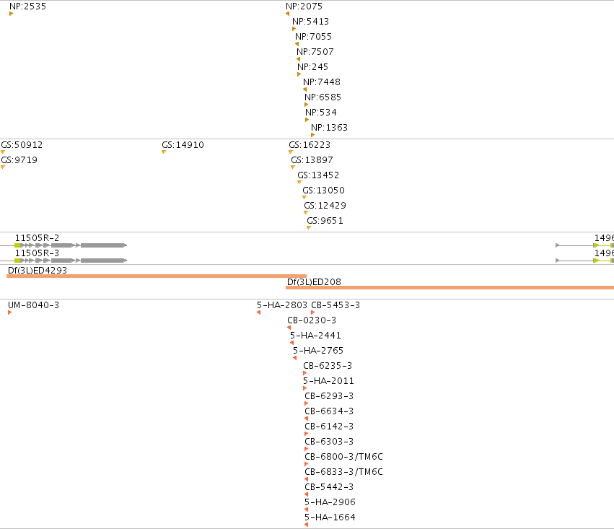Select the GS:13452 feature label
This screenshot has width=614, height=529.
[318, 175]
